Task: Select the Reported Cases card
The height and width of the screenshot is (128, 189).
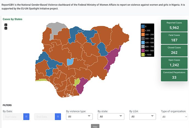Action: 174,25
